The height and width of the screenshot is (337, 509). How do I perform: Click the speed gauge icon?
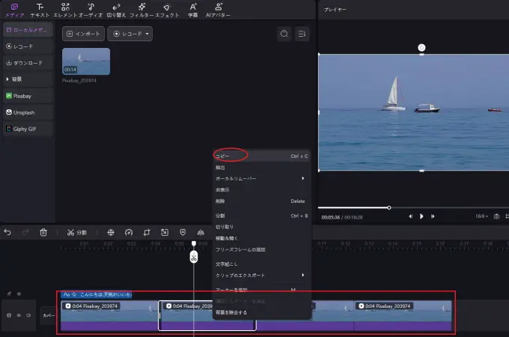pos(129,232)
